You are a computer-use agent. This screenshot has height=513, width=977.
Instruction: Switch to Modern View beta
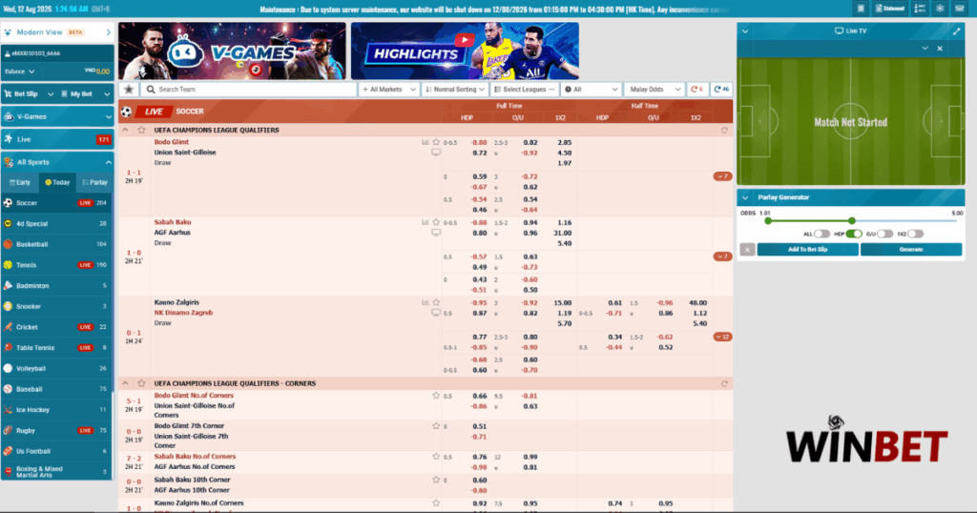coord(57,32)
